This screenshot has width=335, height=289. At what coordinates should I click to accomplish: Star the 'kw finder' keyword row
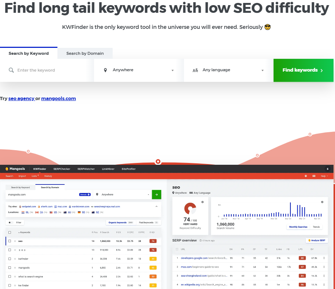coord(15,285)
